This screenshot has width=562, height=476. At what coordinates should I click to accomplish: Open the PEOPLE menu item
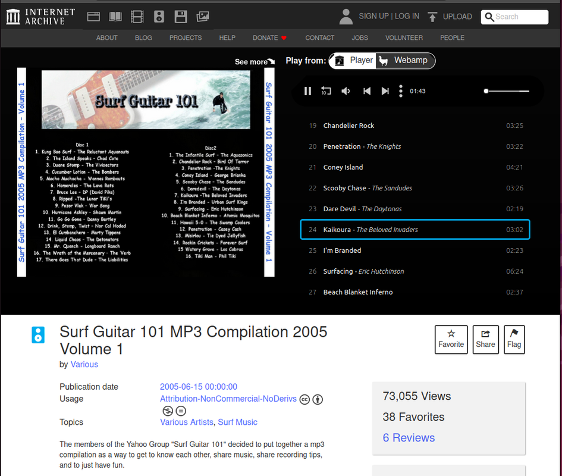(453, 37)
